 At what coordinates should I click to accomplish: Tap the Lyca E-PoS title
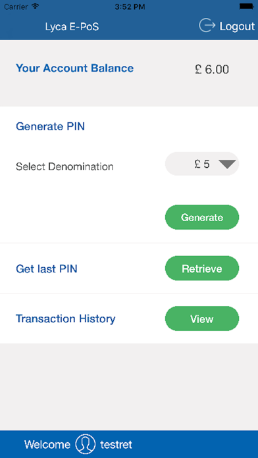tap(72, 27)
